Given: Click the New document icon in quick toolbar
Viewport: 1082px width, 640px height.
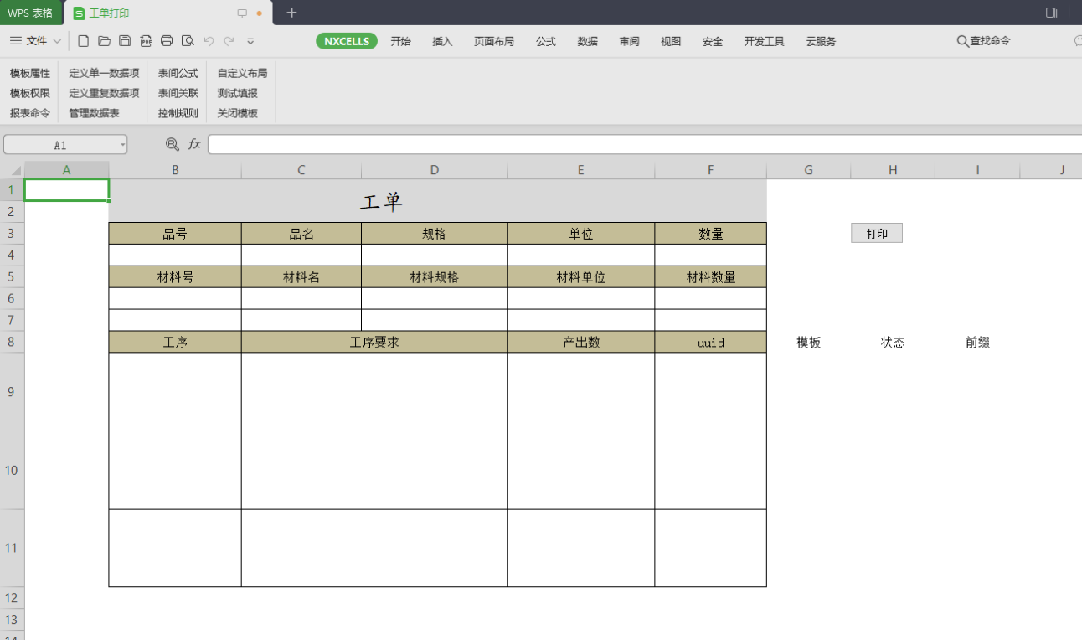Looking at the screenshot, I should click(83, 41).
